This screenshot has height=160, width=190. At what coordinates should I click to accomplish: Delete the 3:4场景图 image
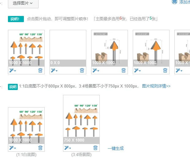click(x=95, y=148)
